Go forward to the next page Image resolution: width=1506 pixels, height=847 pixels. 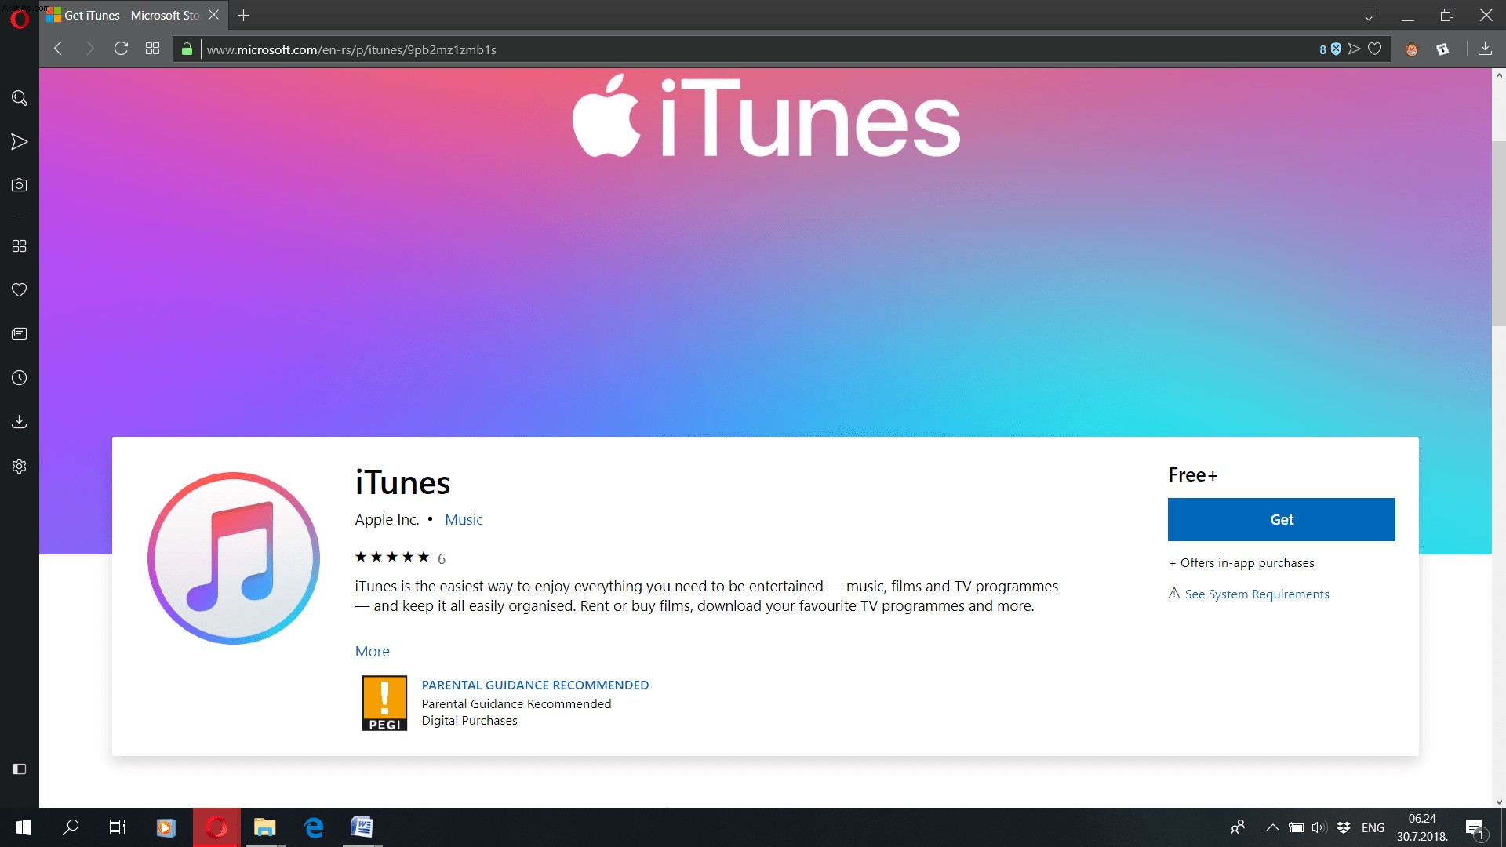click(x=89, y=49)
